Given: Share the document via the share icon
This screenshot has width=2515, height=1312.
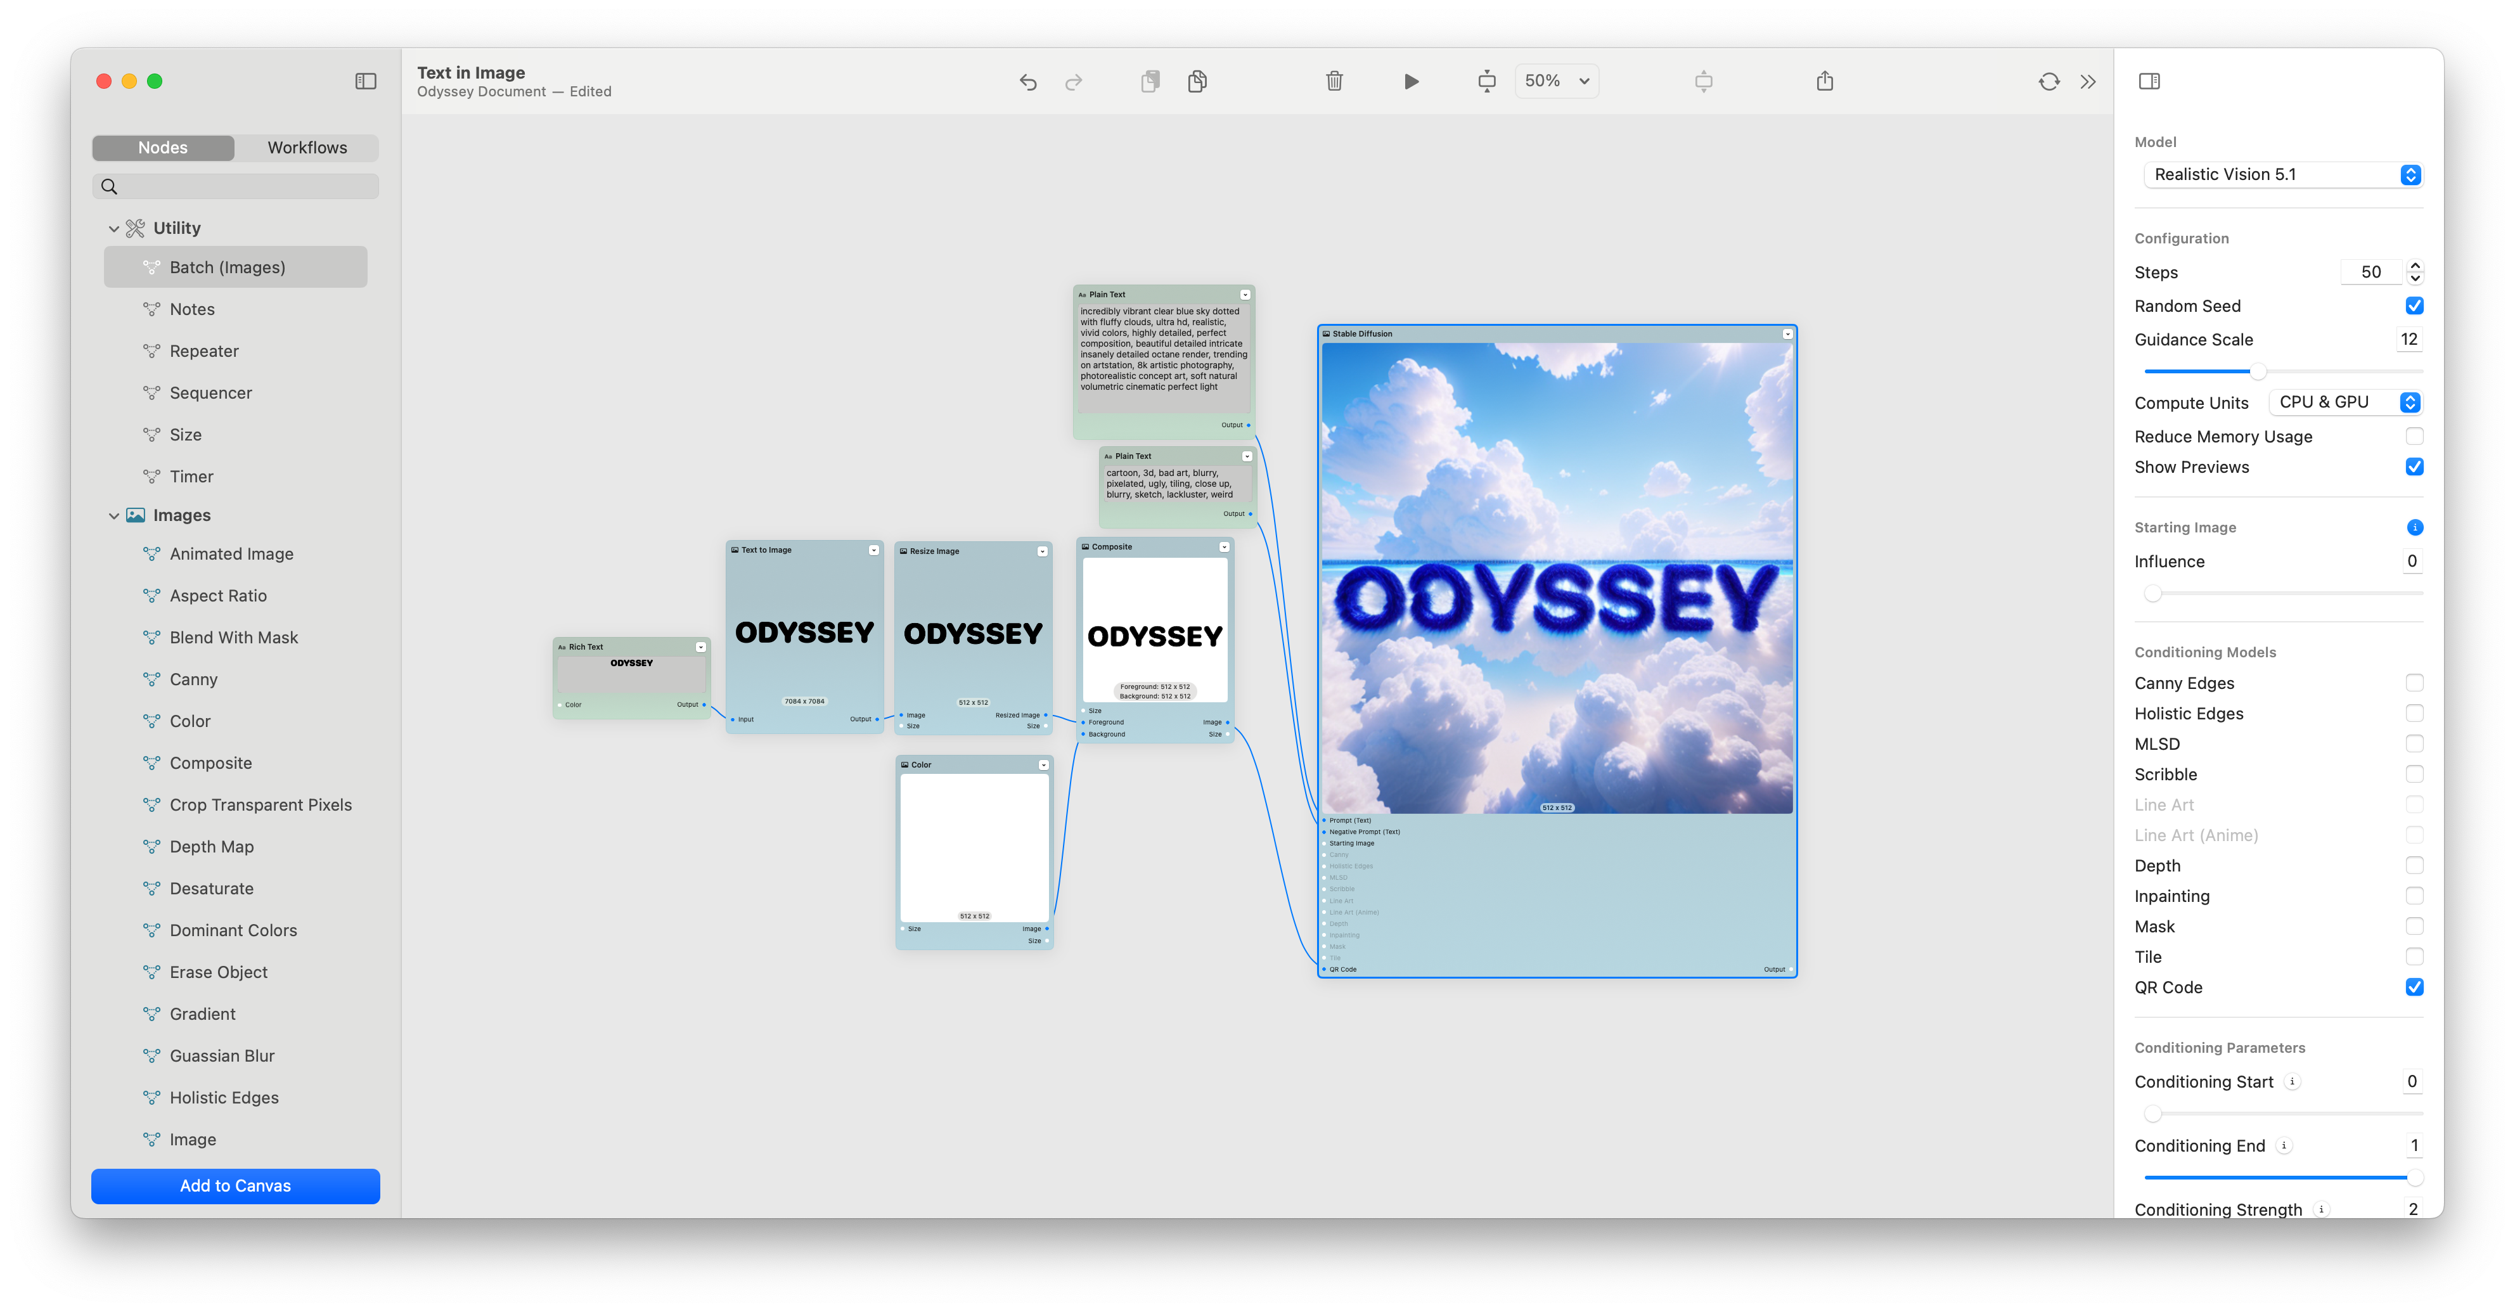Looking at the screenshot, I should (x=1825, y=81).
